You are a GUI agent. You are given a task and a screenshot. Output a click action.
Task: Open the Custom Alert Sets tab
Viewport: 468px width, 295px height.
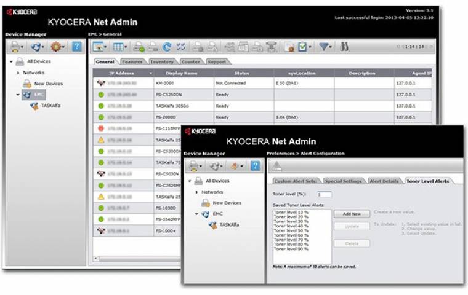click(296, 181)
